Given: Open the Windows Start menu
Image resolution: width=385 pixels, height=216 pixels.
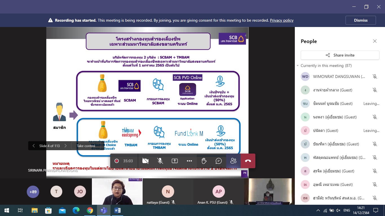Looking at the screenshot, I should pos(6,210).
